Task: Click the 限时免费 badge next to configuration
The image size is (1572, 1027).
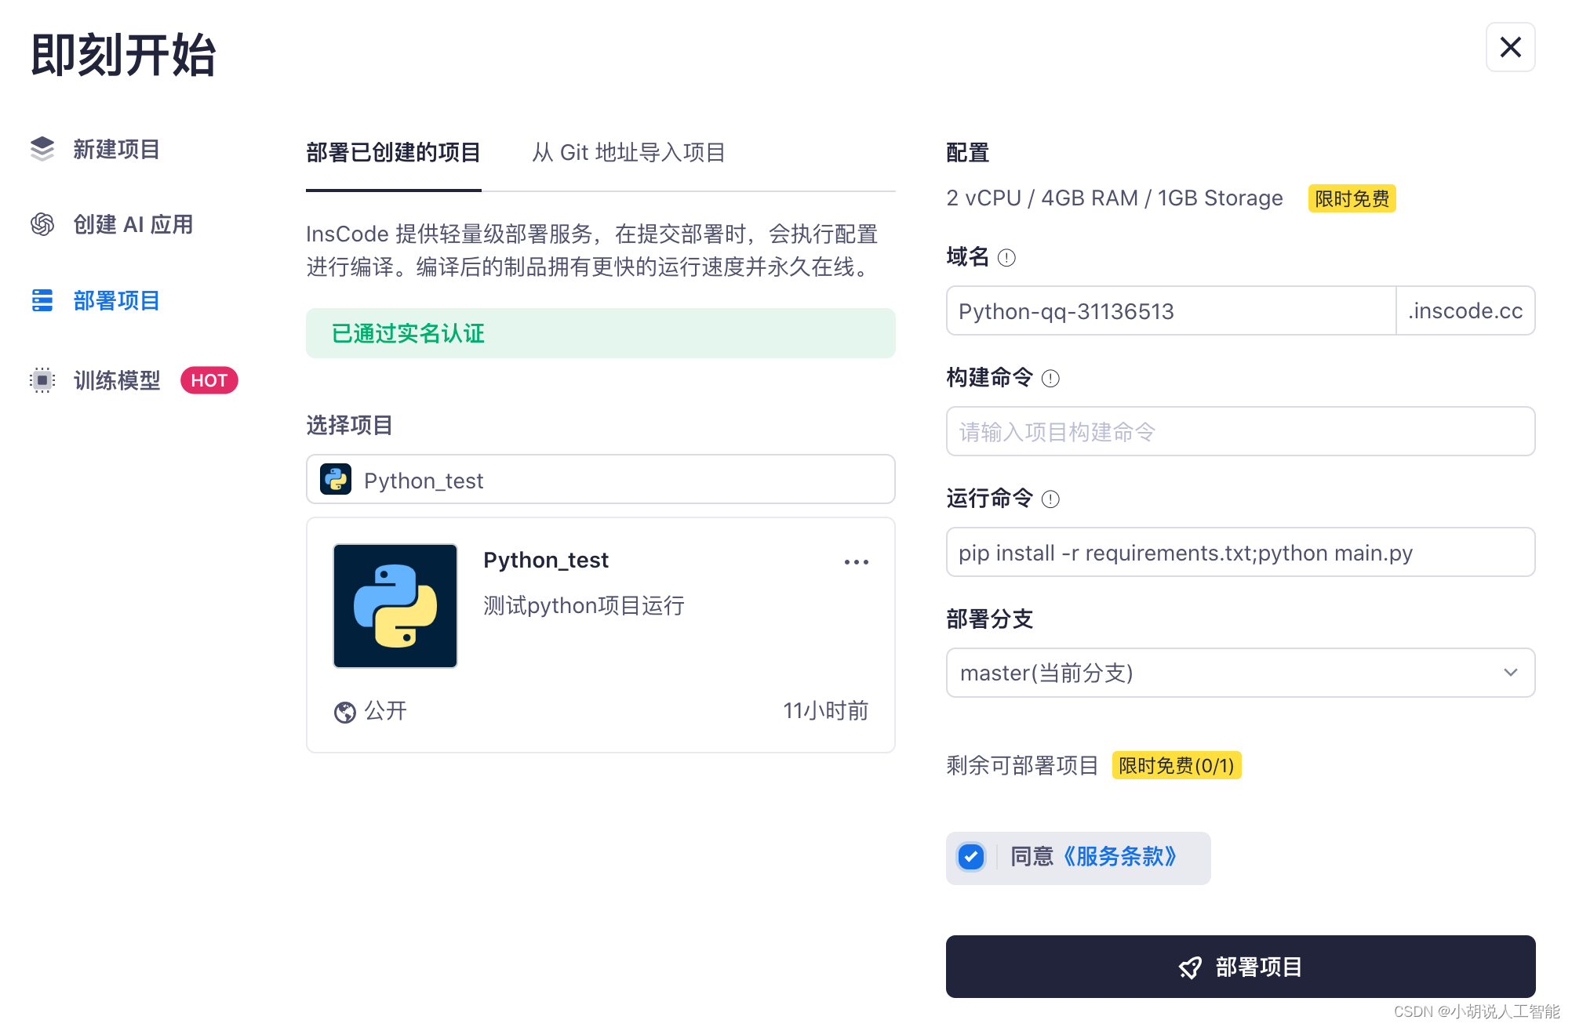Action: 1352,198
